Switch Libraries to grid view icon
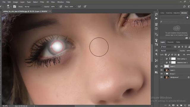Screen dimensions: 190x107 (187, 18)
